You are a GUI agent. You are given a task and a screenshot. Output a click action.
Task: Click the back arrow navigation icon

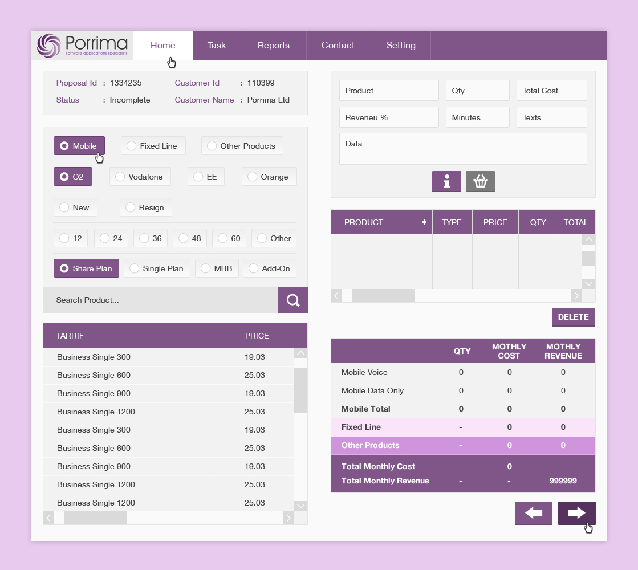coord(534,513)
